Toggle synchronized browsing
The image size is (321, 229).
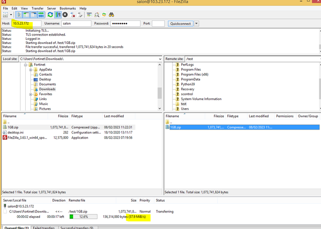[104, 15]
